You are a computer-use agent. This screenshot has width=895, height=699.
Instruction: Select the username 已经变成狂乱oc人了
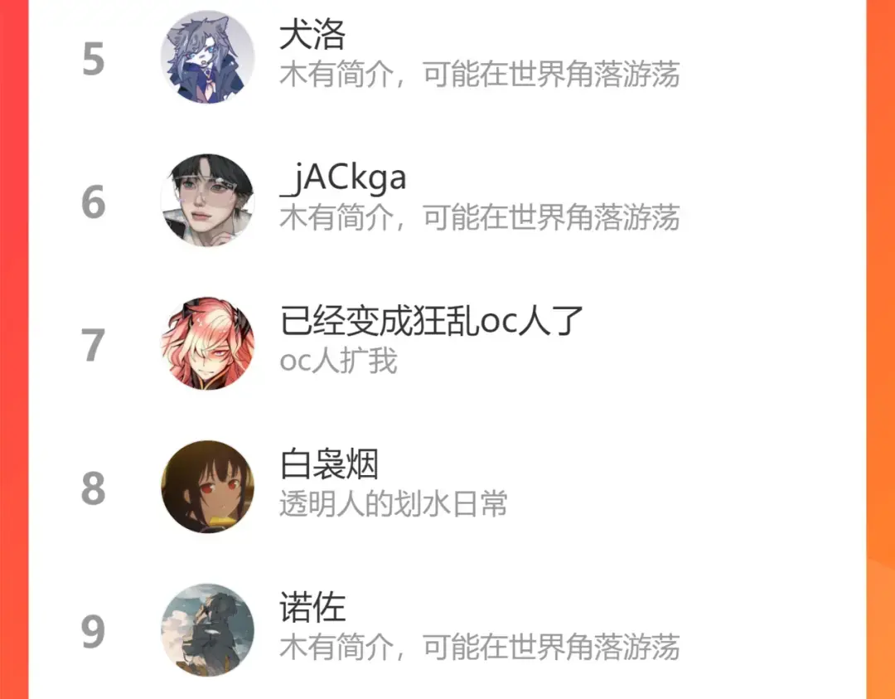[x=432, y=321]
